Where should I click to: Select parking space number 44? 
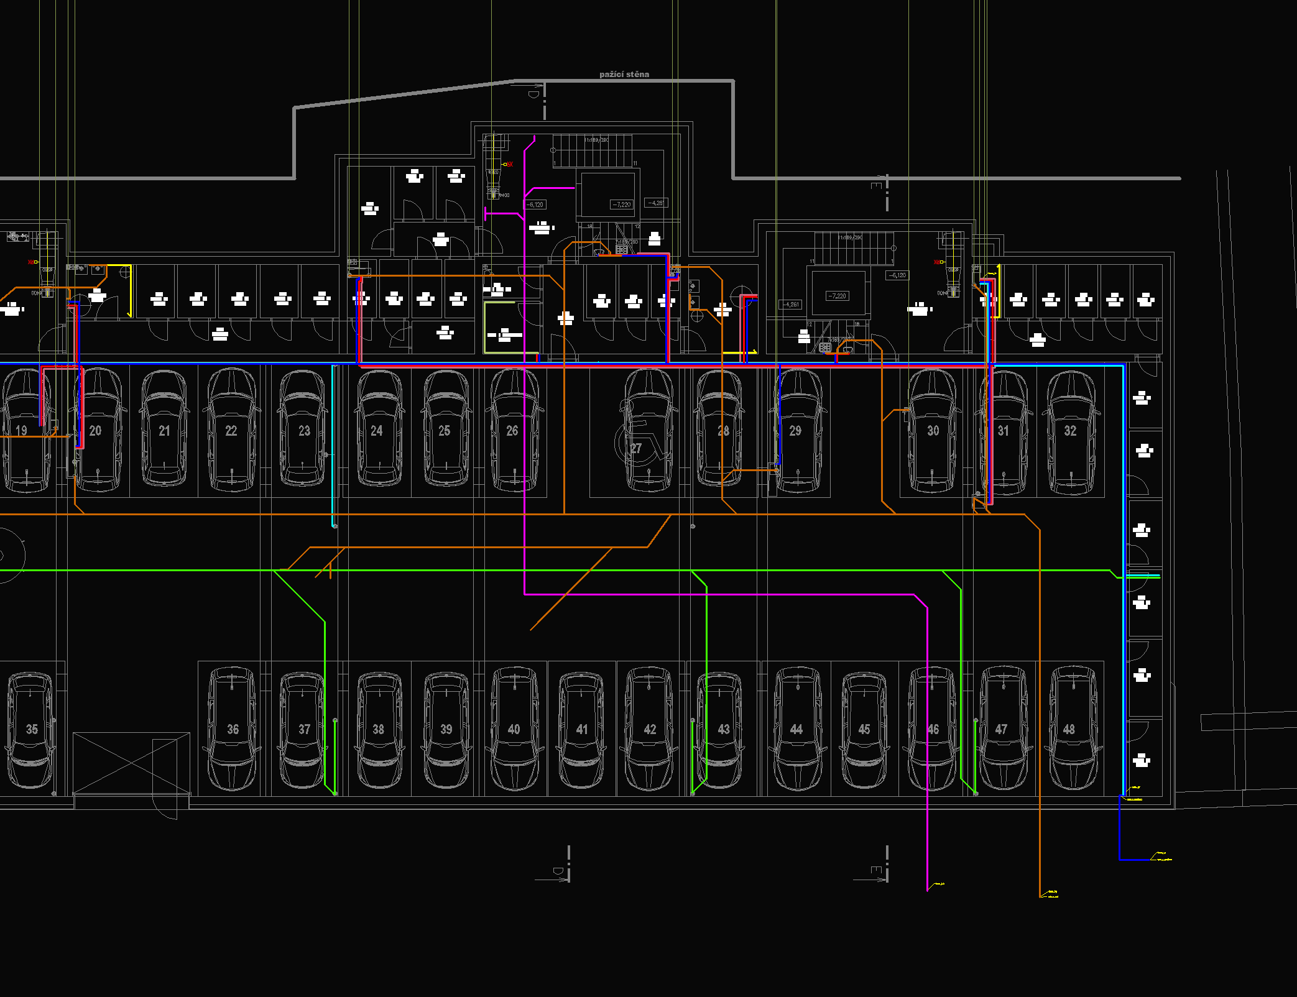[x=796, y=729]
